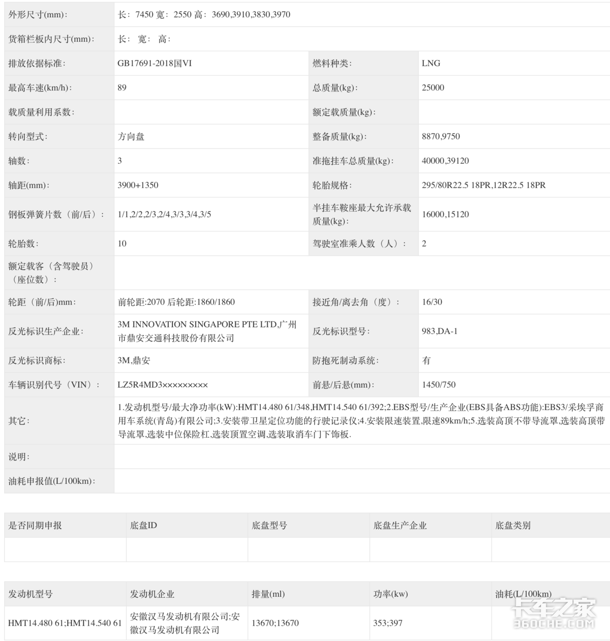Select the 最高车速 value 89
This screenshot has height=641, width=610.
pos(120,88)
